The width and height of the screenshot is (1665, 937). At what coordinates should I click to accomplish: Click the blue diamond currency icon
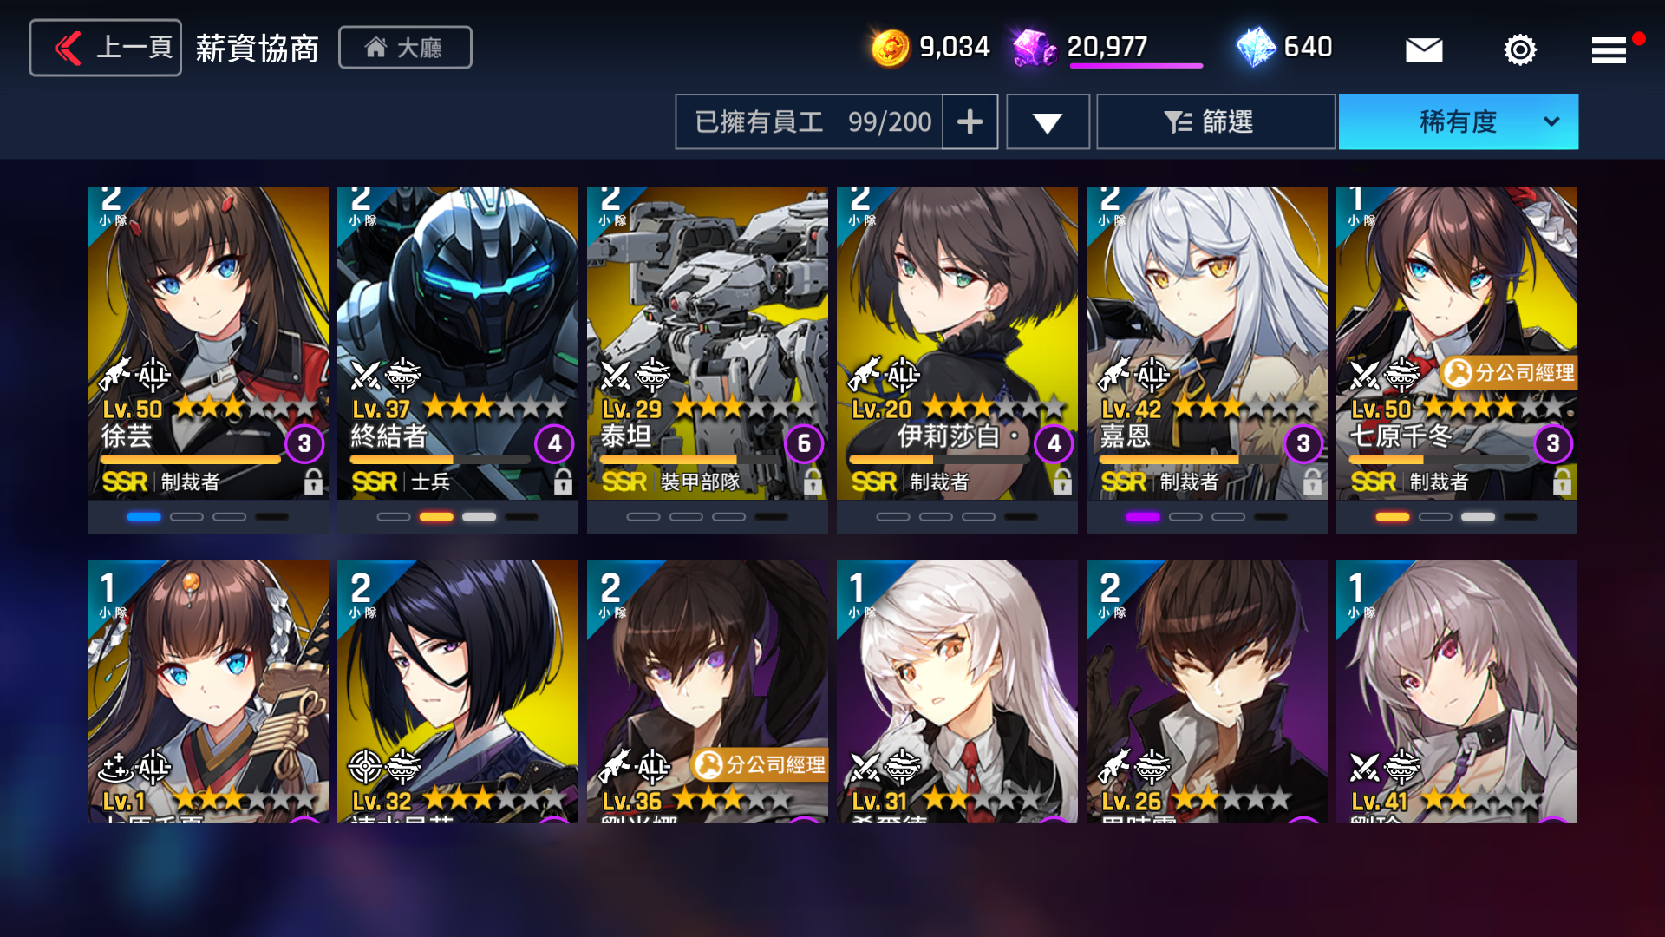pyautogui.click(x=1256, y=48)
